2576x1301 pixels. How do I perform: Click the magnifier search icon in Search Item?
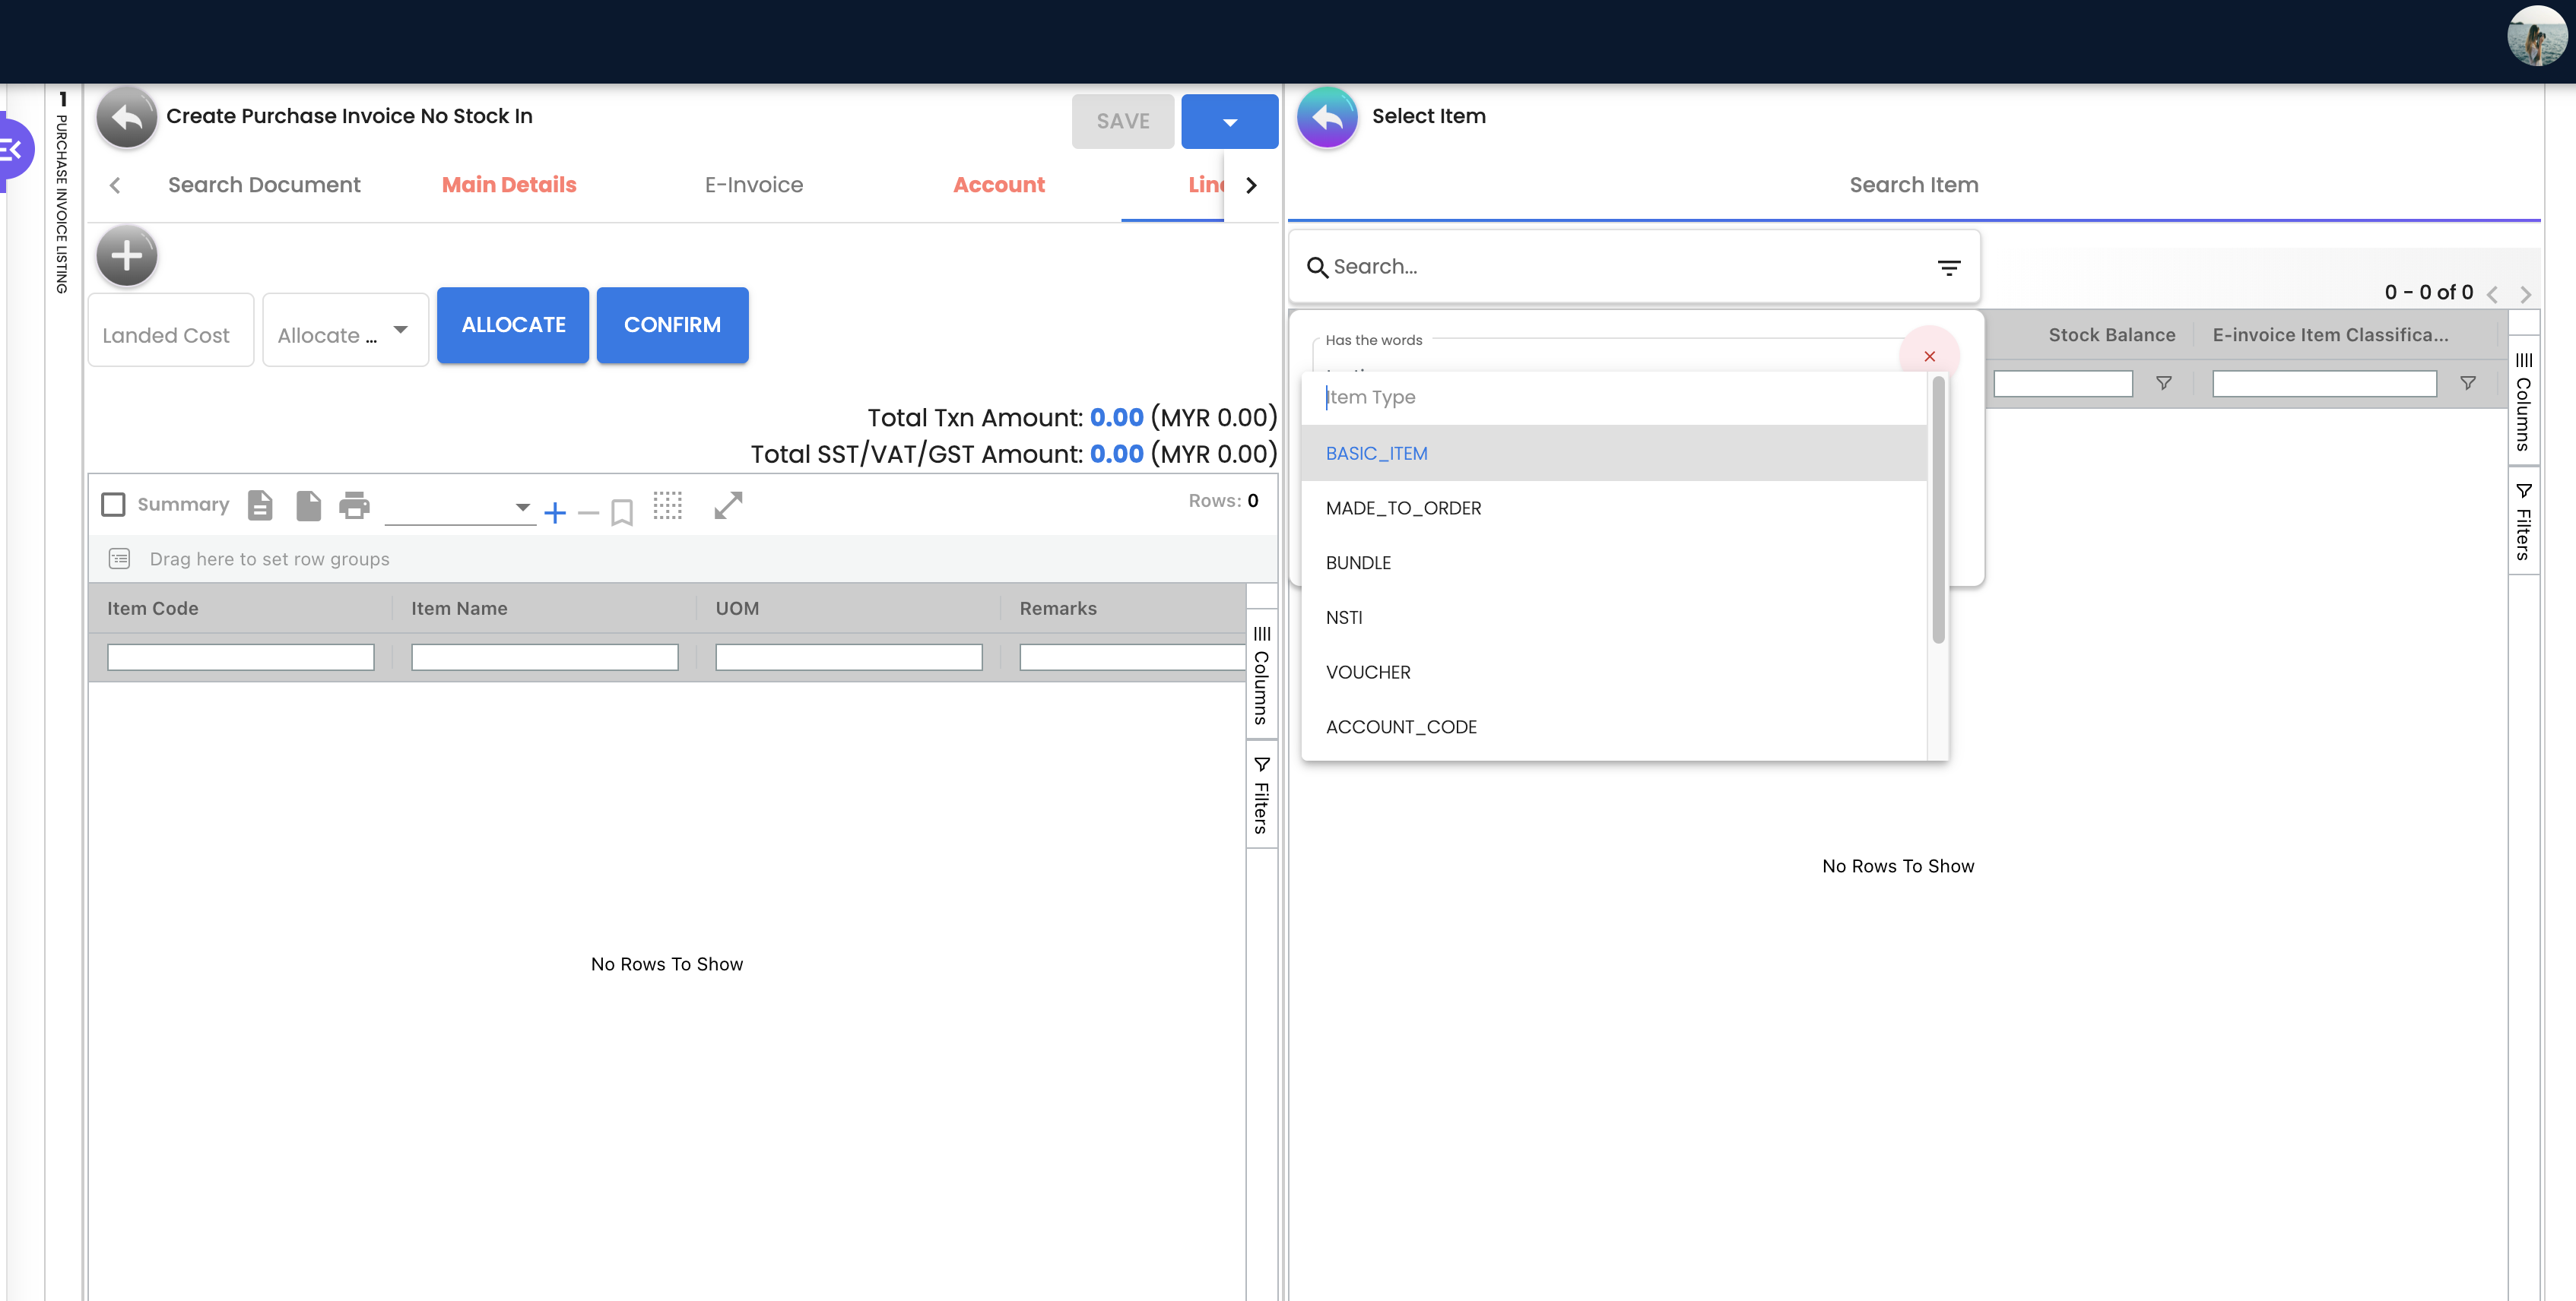[1318, 267]
